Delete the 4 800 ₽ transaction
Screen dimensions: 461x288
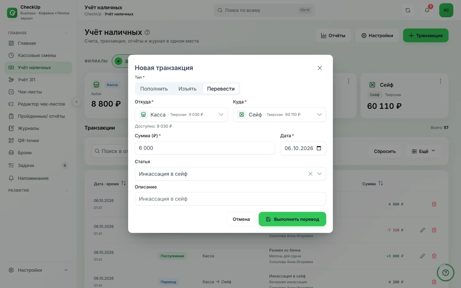point(434,204)
